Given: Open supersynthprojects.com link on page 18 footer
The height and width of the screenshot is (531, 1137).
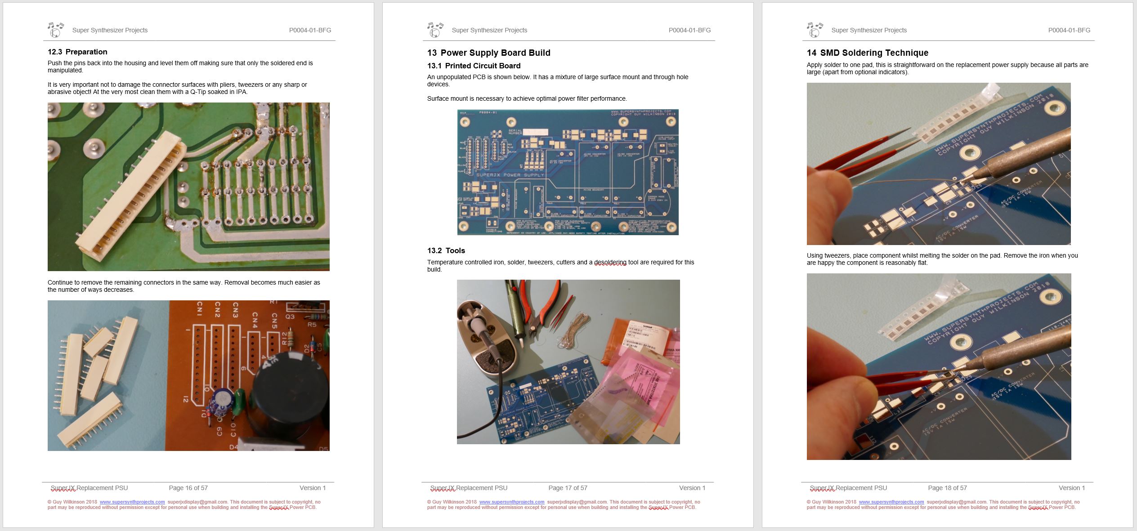Looking at the screenshot, I should pos(891,502).
